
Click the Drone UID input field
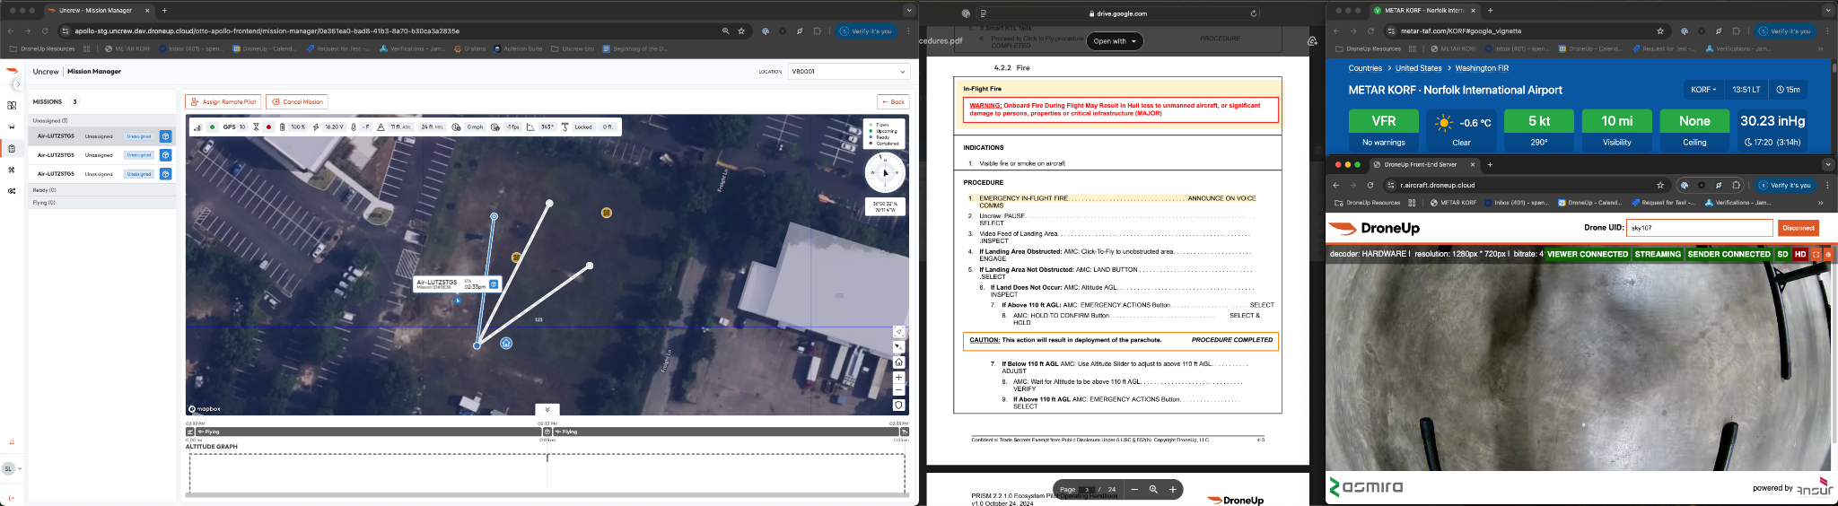1699,228
